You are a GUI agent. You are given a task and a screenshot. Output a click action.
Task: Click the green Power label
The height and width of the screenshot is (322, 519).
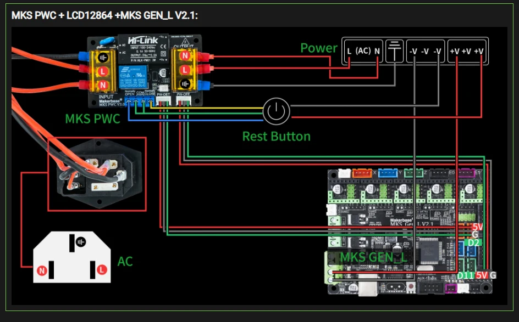(319, 48)
